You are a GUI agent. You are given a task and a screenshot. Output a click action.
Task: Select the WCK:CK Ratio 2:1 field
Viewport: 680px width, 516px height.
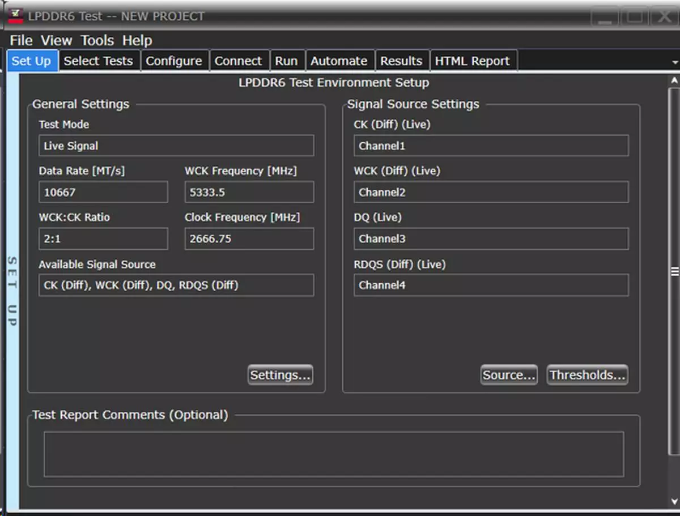(103, 238)
